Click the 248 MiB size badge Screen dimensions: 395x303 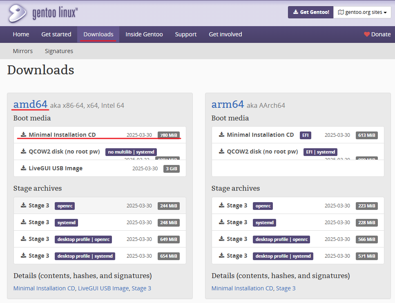[169, 223]
